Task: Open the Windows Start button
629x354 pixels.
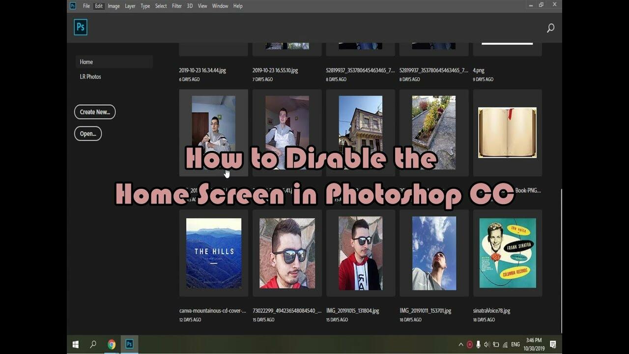Action: [x=76, y=345]
